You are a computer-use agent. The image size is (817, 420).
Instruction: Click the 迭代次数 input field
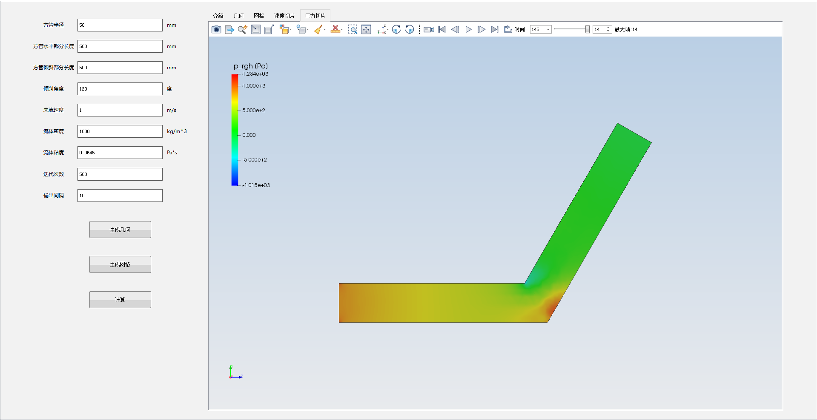(x=120, y=174)
